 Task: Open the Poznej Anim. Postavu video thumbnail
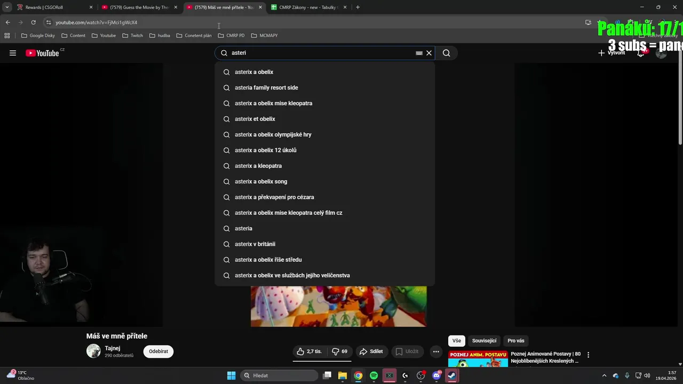[478, 359]
